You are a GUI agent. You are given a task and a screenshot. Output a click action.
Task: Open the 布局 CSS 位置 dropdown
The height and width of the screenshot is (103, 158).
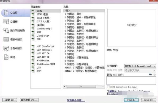click(x=140, y=70)
